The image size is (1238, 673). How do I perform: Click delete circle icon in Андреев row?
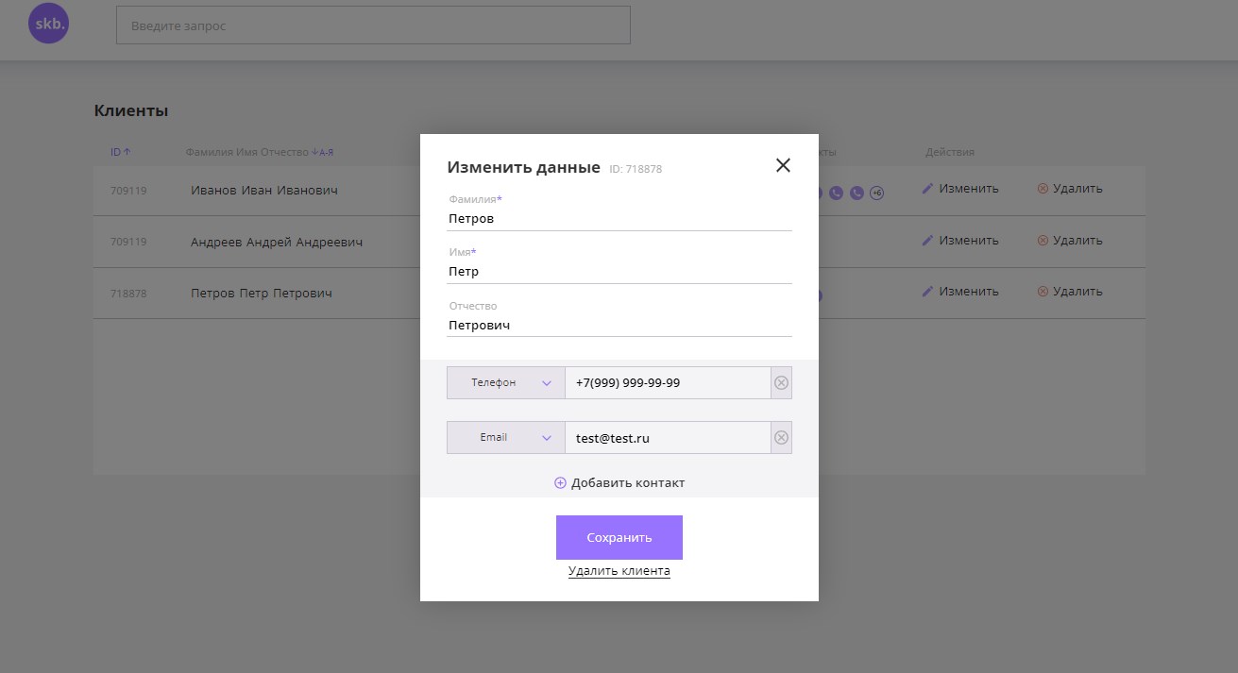(1043, 240)
